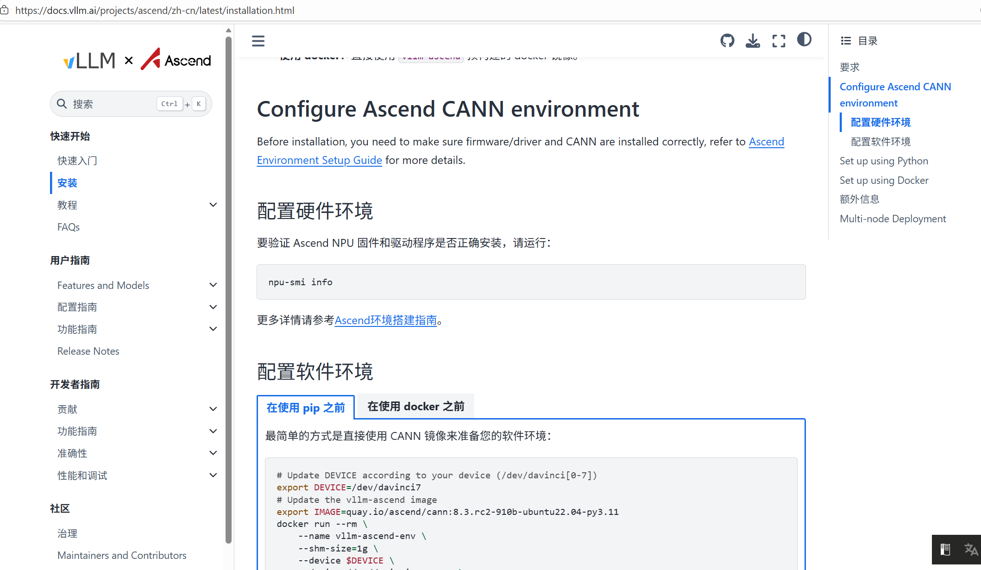Jump to Set up using Docker in contents
The width and height of the screenshot is (981, 570).
(x=884, y=180)
